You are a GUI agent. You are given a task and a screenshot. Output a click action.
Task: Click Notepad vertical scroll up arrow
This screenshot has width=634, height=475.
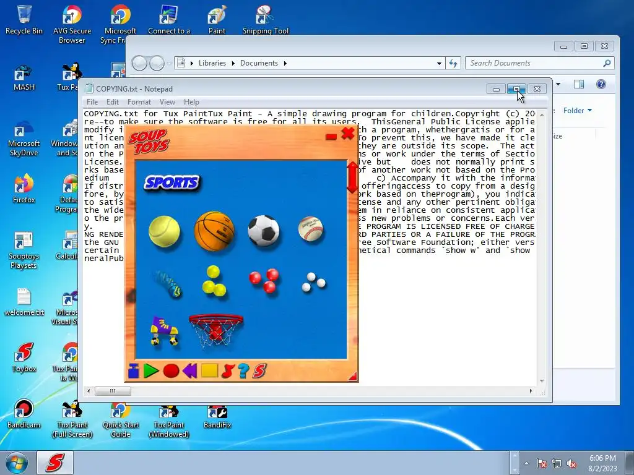(x=542, y=115)
